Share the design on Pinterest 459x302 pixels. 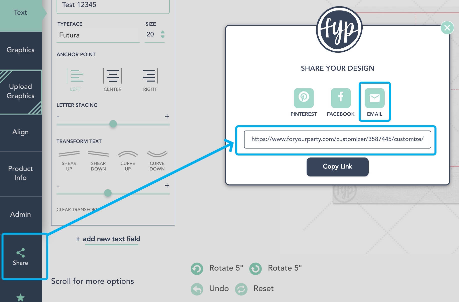pos(304,98)
